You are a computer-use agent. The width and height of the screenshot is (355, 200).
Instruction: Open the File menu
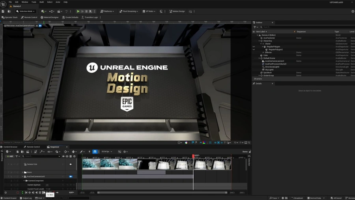10,2
